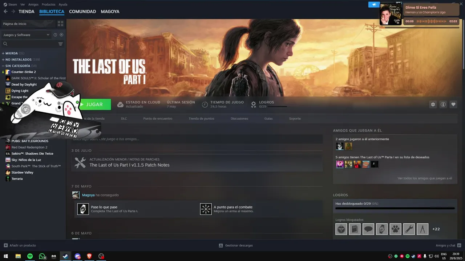Open Amigos y chat icon
Viewport: 465px width, 261px height.
pyautogui.click(x=459, y=245)
